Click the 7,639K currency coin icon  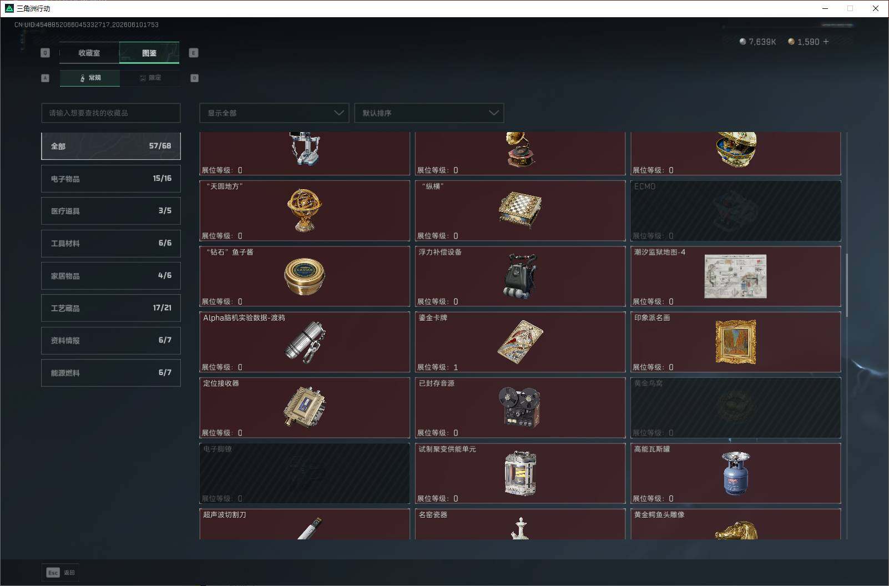[x=742, y=42]
